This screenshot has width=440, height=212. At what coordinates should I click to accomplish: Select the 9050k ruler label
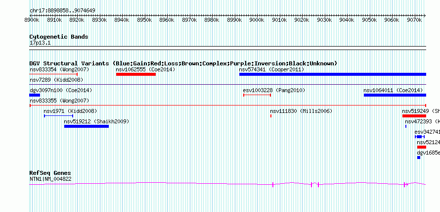pyautogui.click(x=369, y=20)
